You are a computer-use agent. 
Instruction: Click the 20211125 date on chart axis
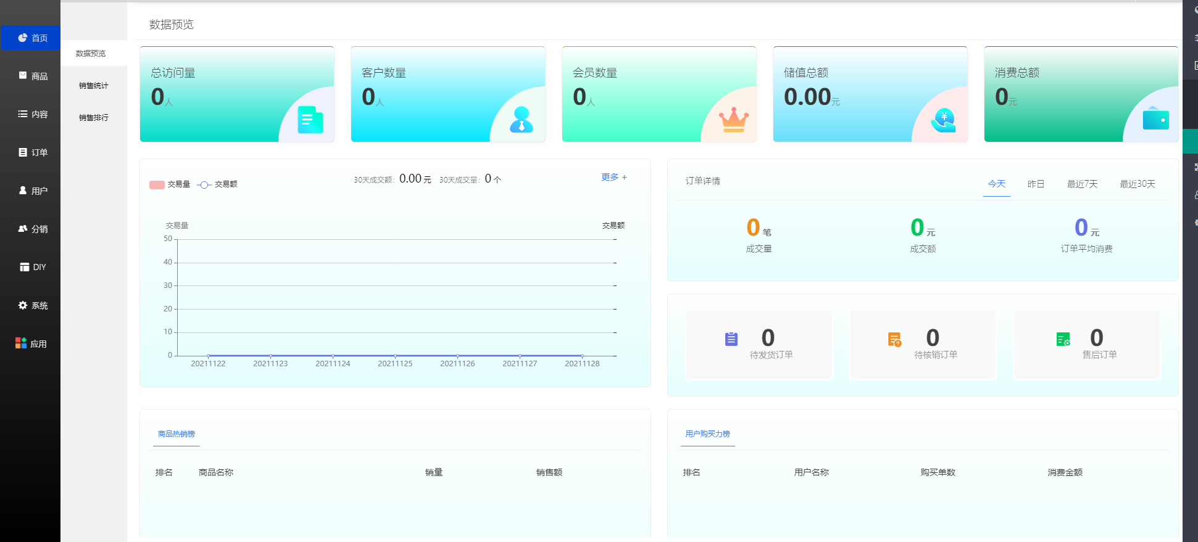tap(395, 364)
